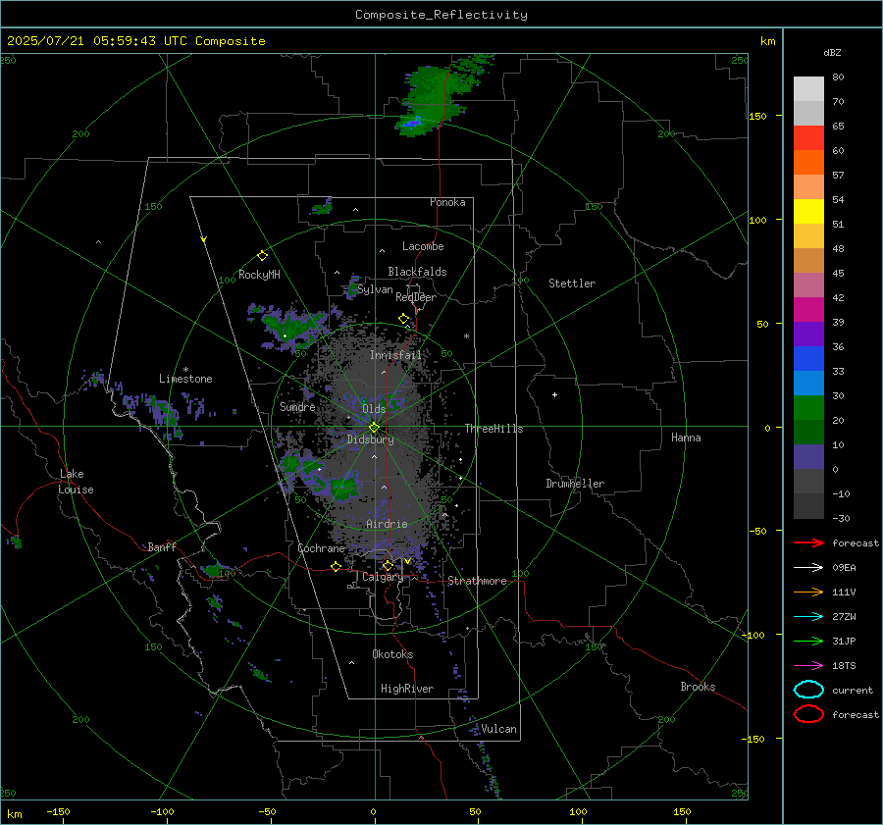Select the magenta 39-42 dBZ swatch
Screen dimensions: 883x825
(x=808, y=310)
